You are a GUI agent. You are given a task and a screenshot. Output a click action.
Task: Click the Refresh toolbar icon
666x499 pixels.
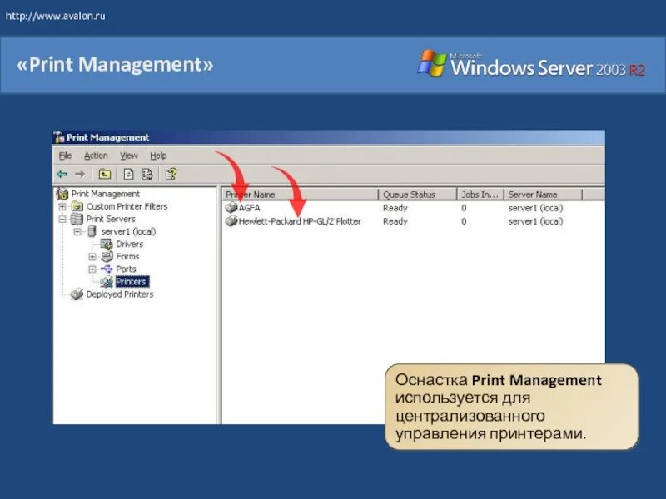[x=129, y=174]
